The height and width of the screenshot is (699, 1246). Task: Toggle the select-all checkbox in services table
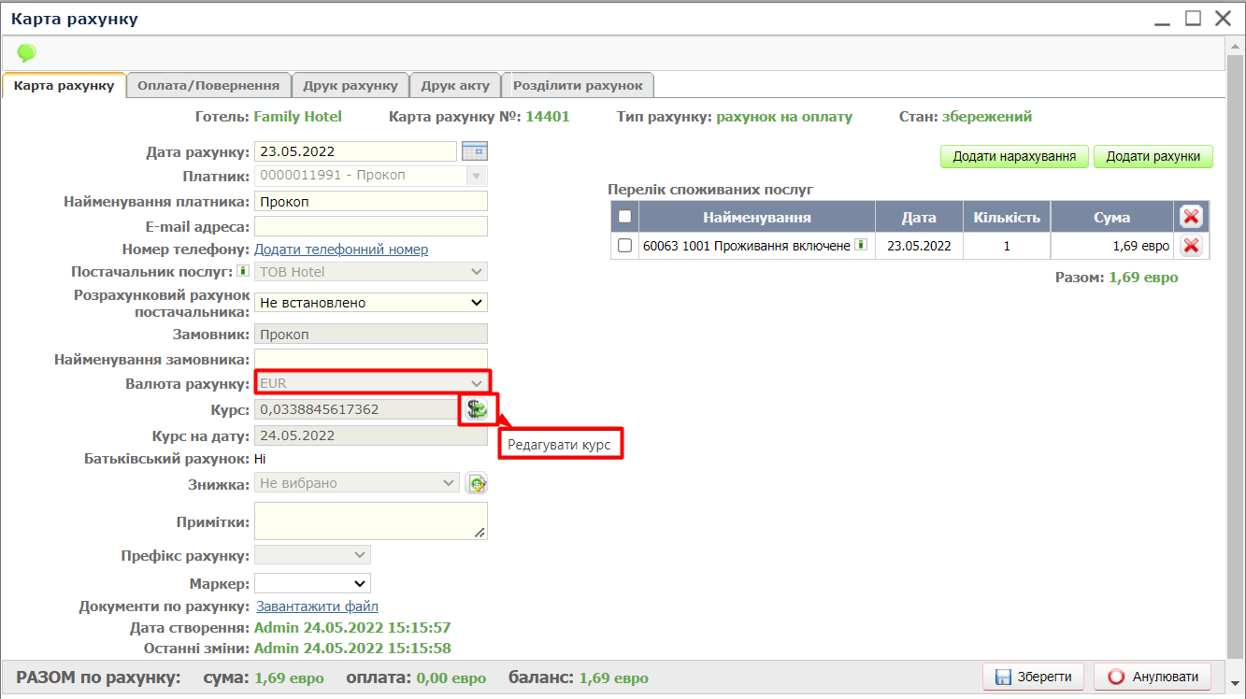pyautogui.click(x=625, y=218)
